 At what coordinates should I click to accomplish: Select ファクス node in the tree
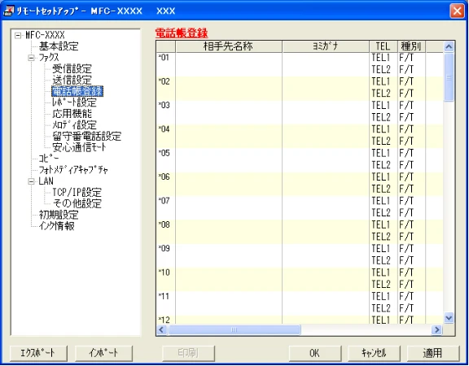pos(49,58)
